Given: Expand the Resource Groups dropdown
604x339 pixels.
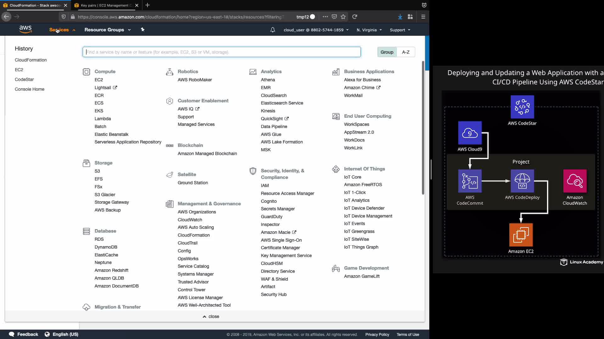Looking at the screenshot, I should tap(107, 30).
